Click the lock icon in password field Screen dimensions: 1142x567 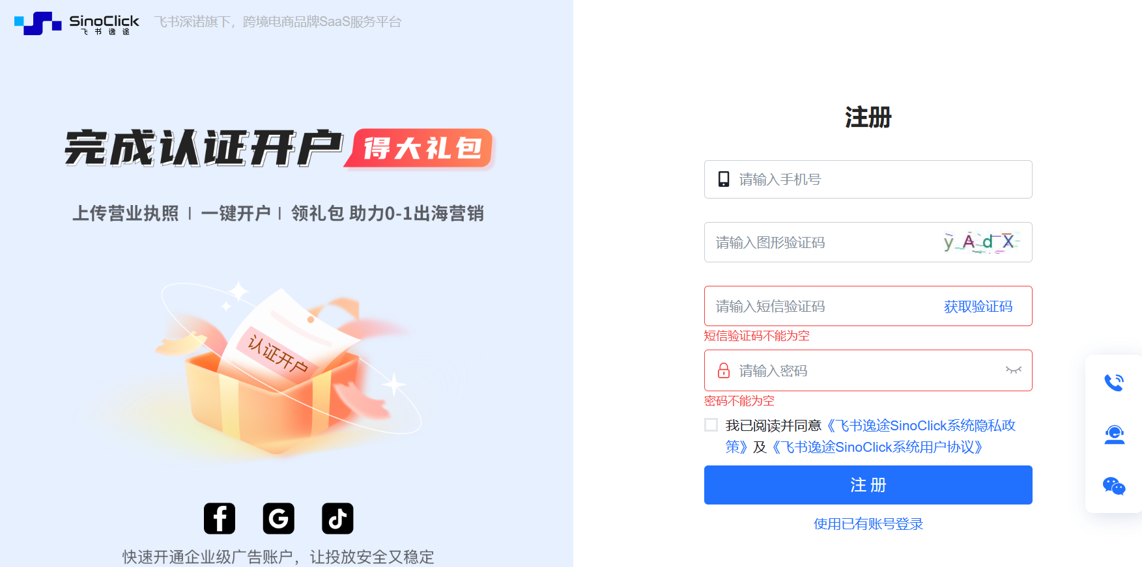(x=723, y=370)
